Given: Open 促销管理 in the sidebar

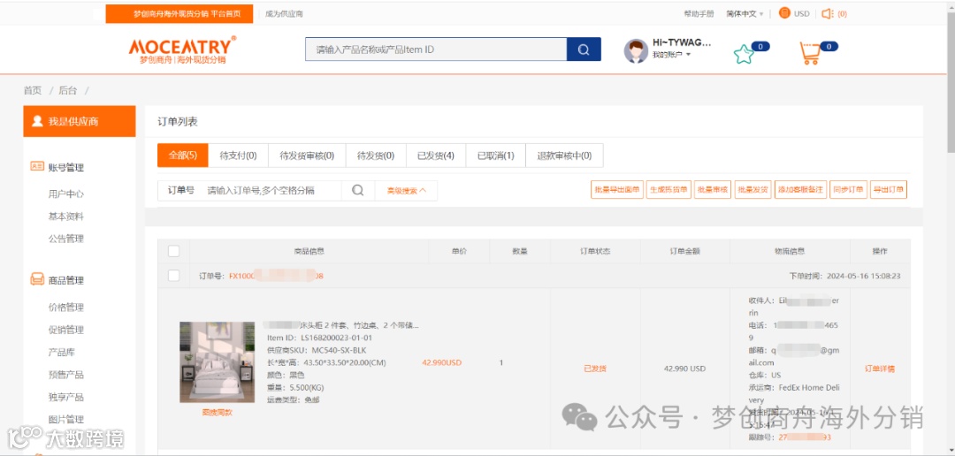Looking at the screenshot, I should click(x=66, y=330).
